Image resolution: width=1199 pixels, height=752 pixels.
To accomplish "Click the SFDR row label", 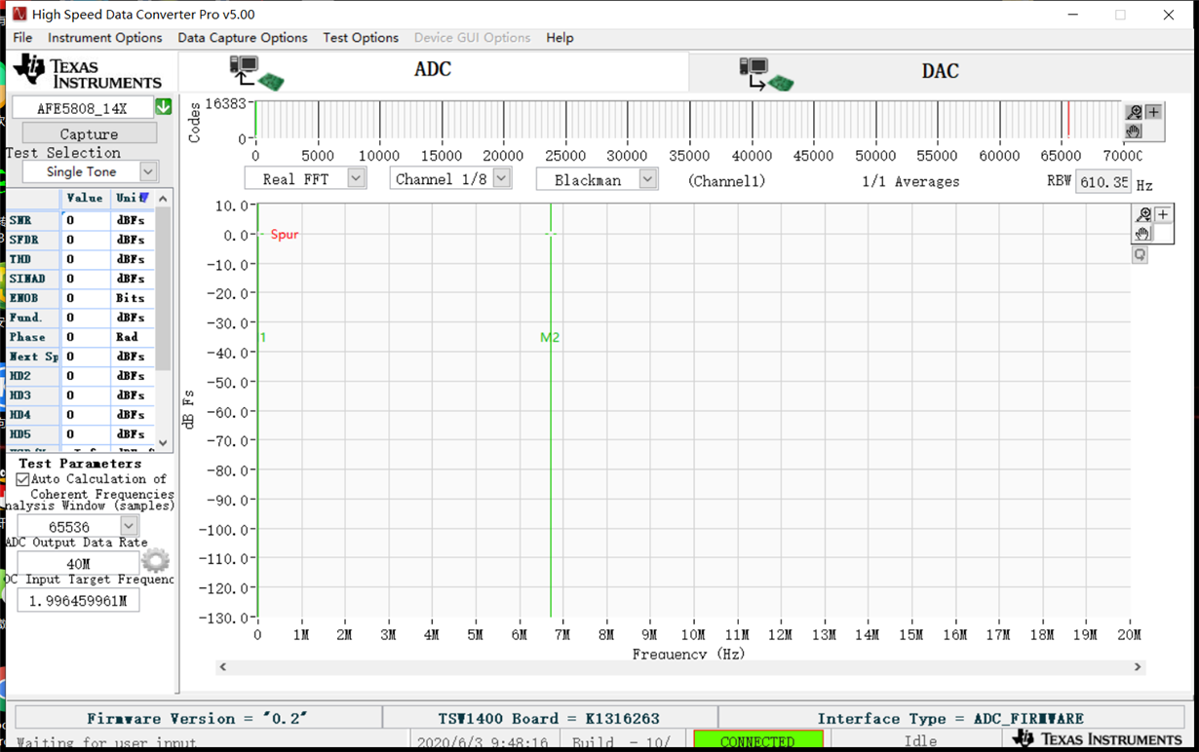I will click(x=23, y=241).
